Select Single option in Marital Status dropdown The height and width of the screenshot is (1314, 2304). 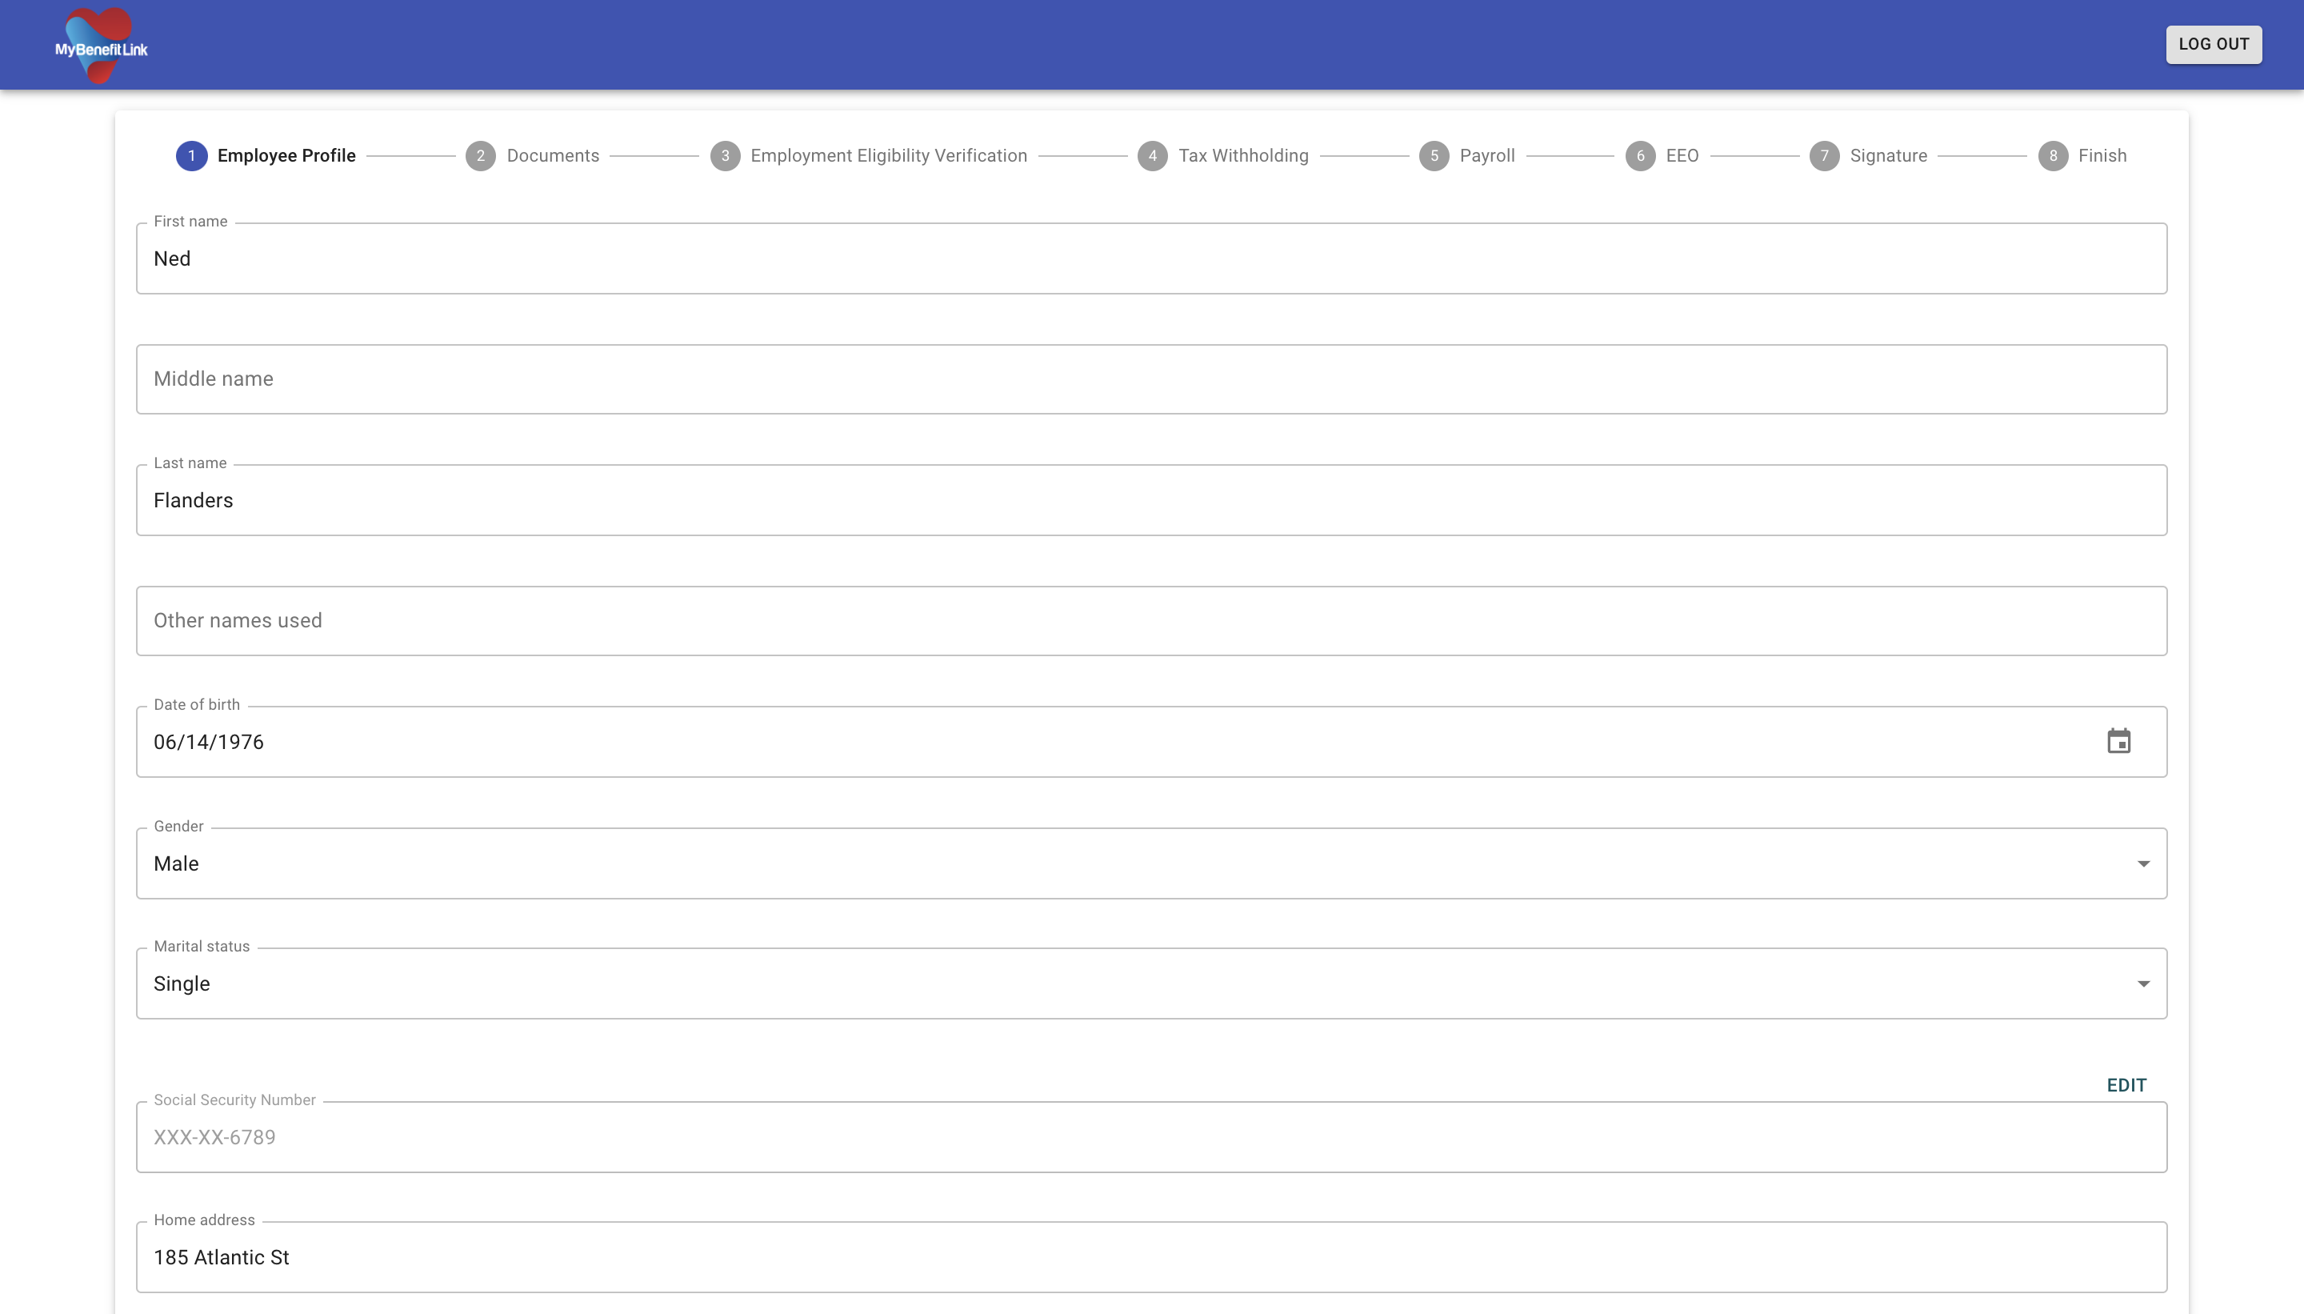tap(1150, 983)
